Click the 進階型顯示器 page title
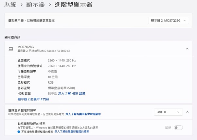Viewport: 197px width, 140px height. [x=74, y=5]
